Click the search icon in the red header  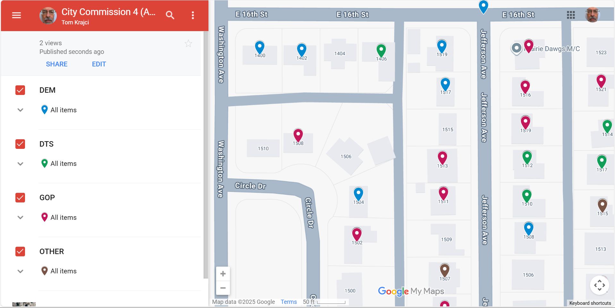pos(170,15)
